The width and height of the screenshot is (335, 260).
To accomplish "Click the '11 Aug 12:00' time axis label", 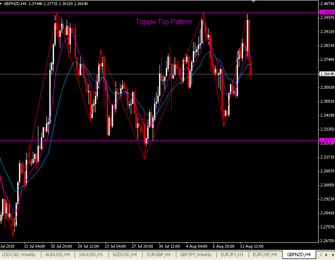I will coord(252,246).
